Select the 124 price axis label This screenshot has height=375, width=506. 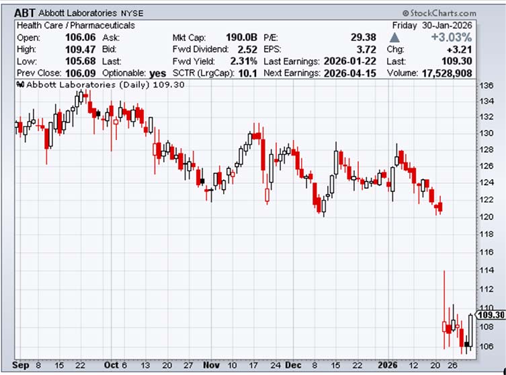pos(487,182)
